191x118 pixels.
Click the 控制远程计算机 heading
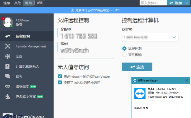tap(140, 20)
